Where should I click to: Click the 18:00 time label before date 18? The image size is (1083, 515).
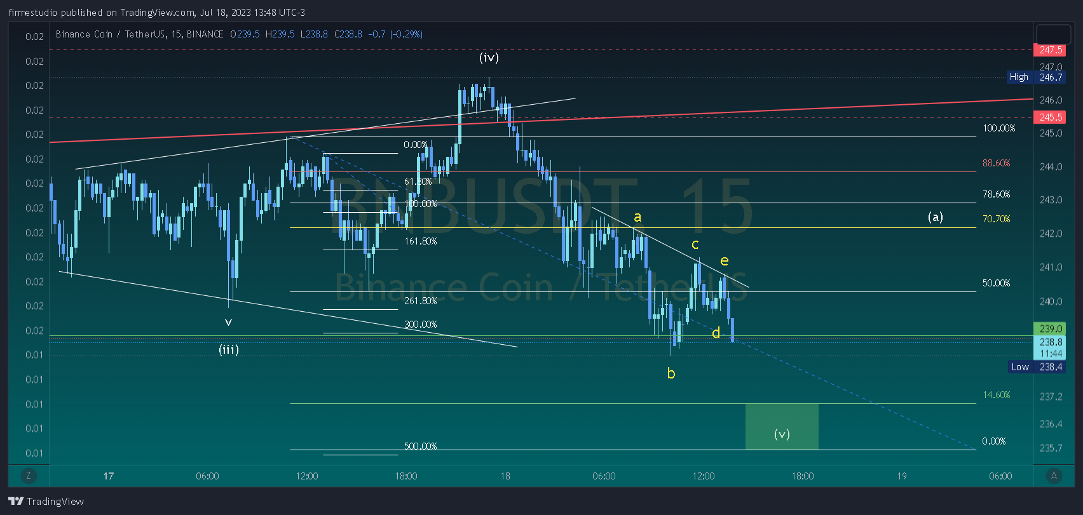tap(406, 476)
